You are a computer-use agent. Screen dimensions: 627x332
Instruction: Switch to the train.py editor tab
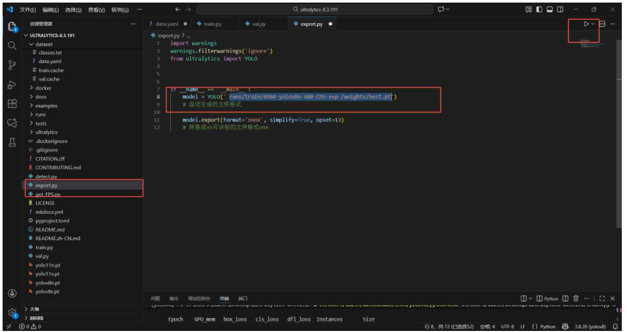[214, 24]
